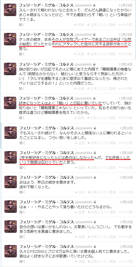This screenshot has height=267, width=136.
Task: Click reply arrow on the 自分の想いは重い tweet
Action: click(x=76, y=237)
